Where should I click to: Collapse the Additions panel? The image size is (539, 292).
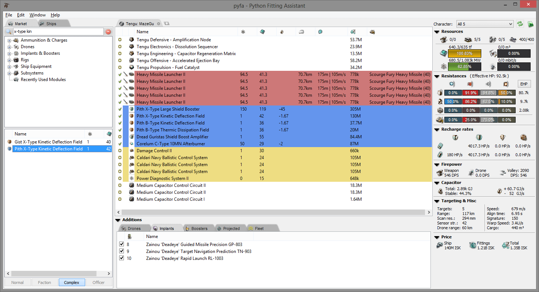pyautogui.click(x=118, y=220)
